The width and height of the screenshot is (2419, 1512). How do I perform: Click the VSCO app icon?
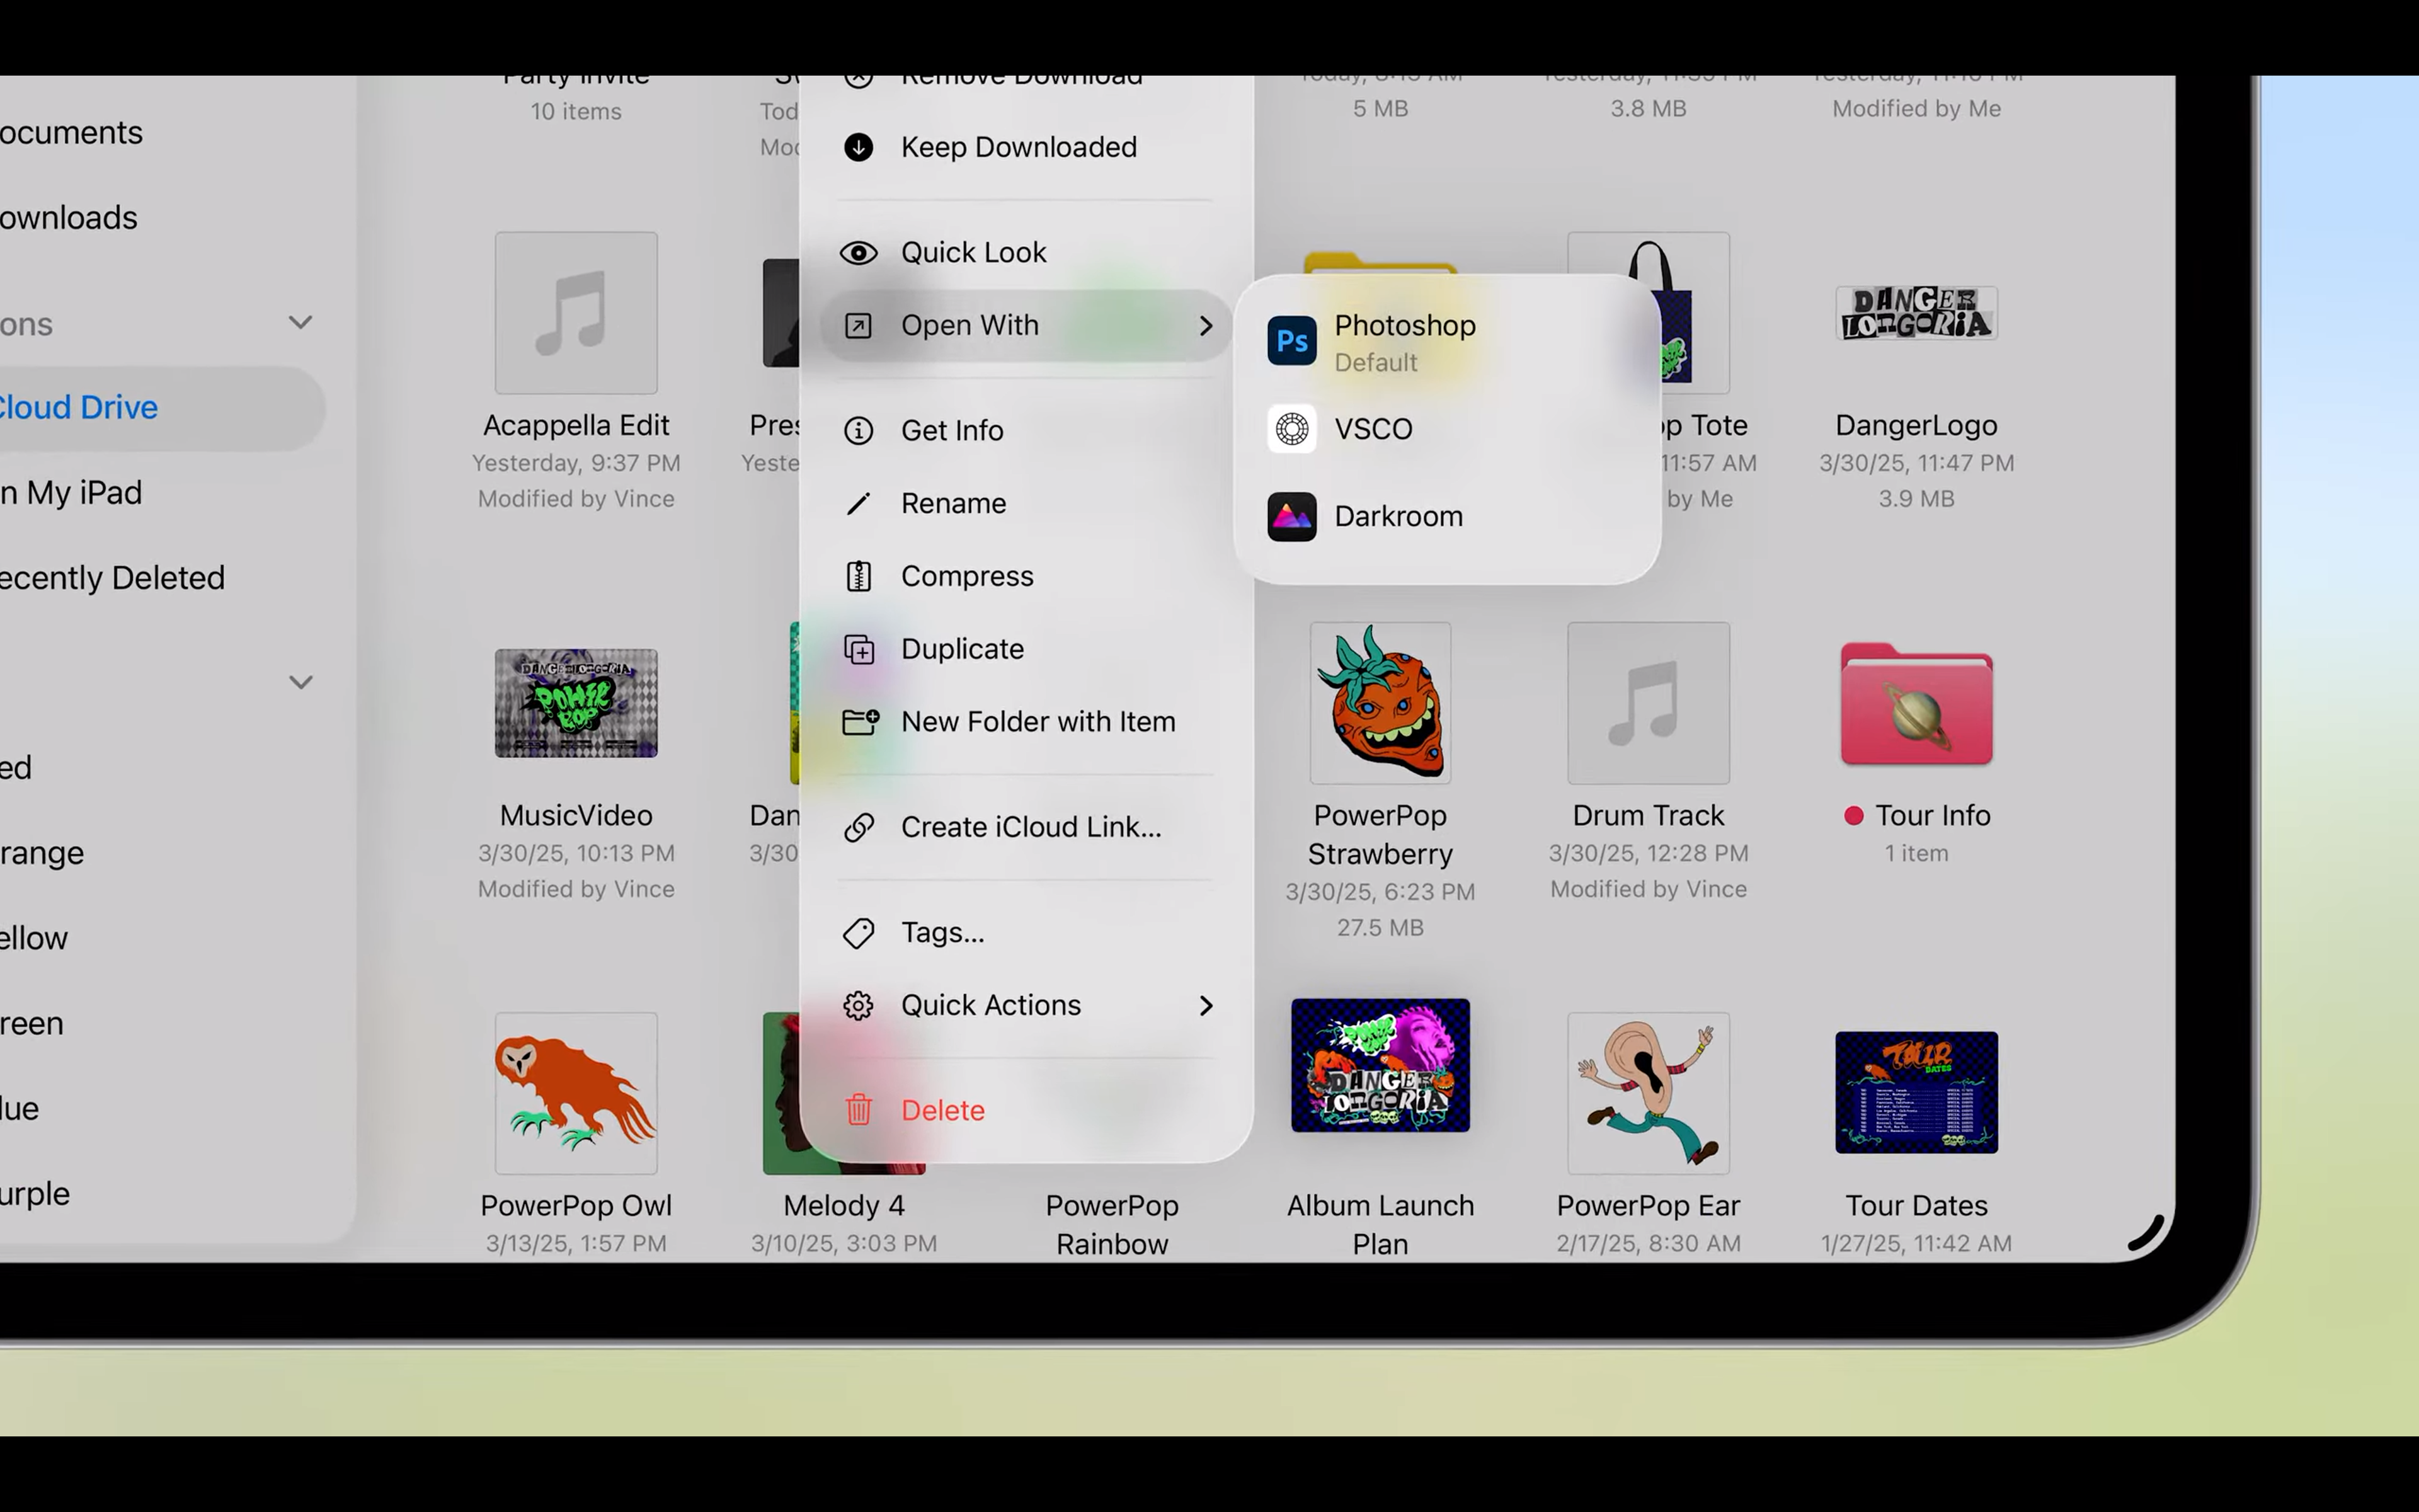tap(1291, 429)
